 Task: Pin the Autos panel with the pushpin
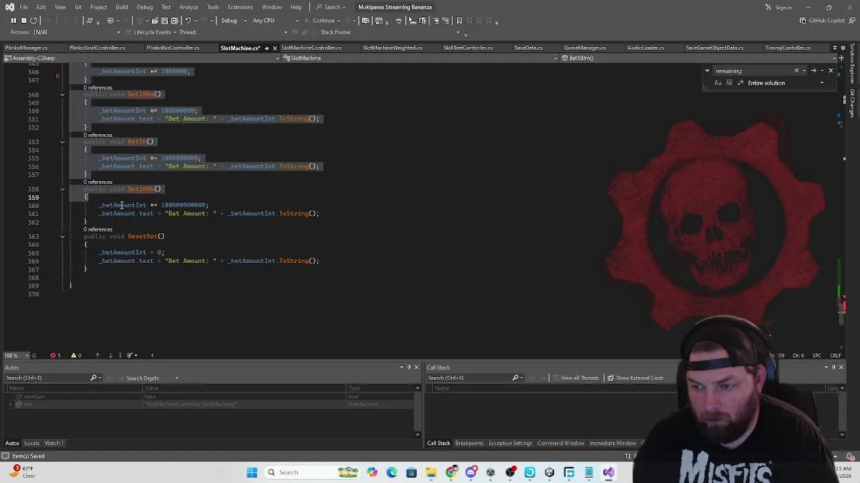pyautogui.click(x=408, y=368)
